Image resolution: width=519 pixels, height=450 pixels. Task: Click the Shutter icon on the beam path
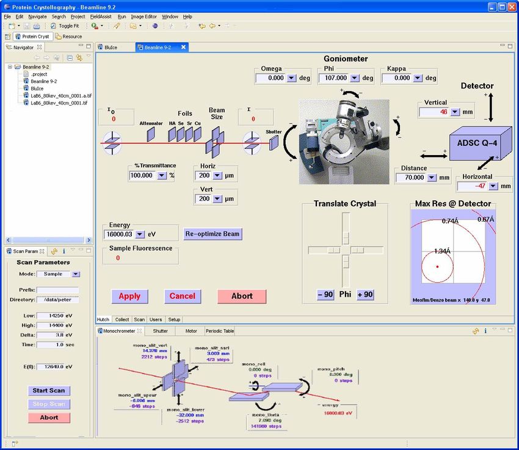(274, 143)
